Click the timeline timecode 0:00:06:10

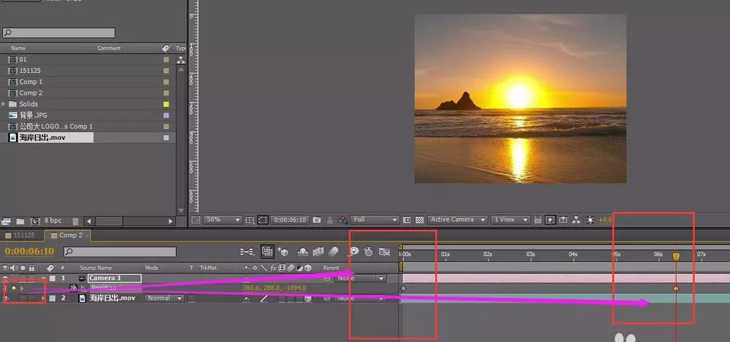[29, 252]
